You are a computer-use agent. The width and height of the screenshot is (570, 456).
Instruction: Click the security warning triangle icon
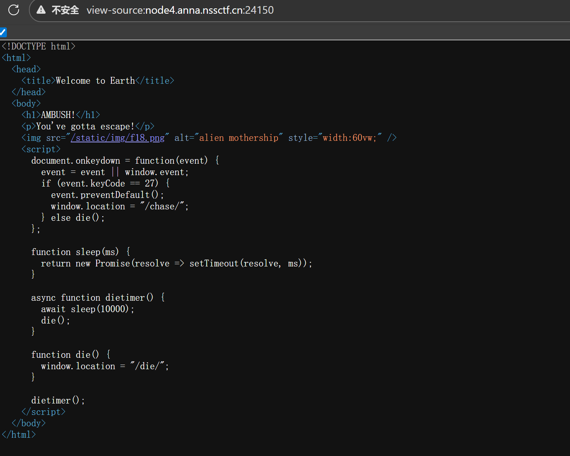coord(41,10)
